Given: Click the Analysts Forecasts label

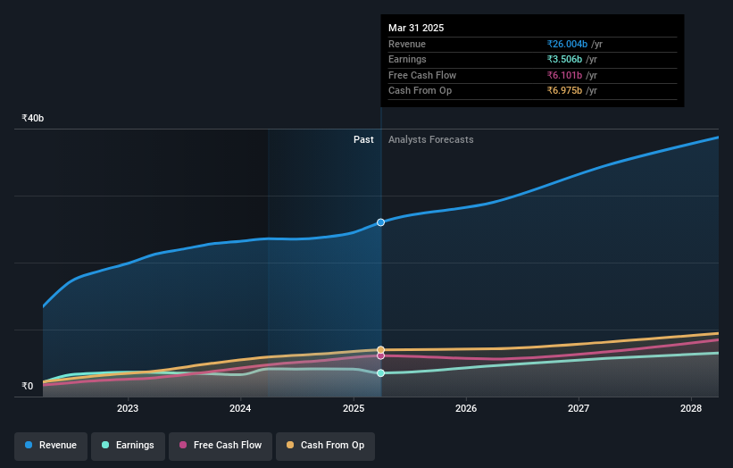Looking at the screenshot, I should (431, 140).
